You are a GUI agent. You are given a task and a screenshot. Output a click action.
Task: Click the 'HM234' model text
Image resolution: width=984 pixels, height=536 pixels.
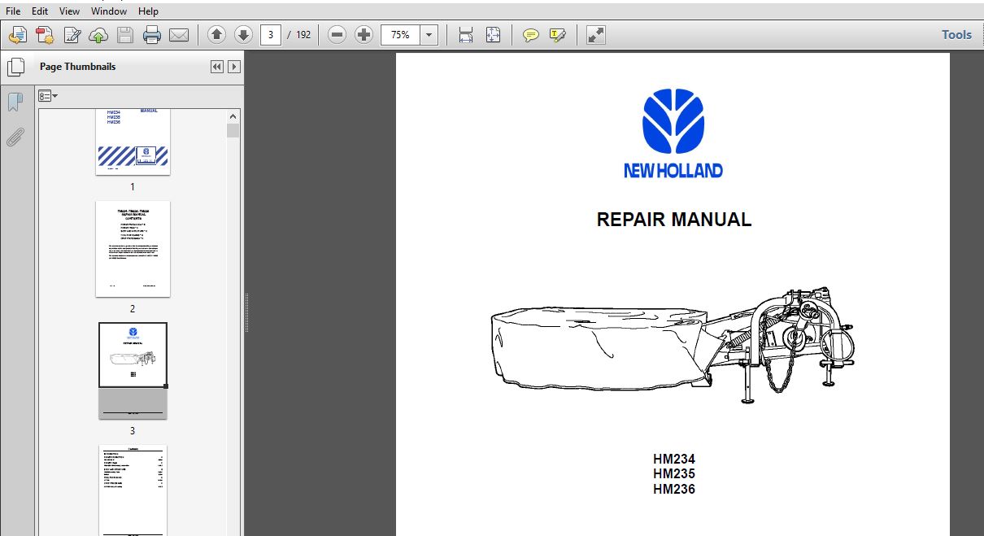[674, 459]
